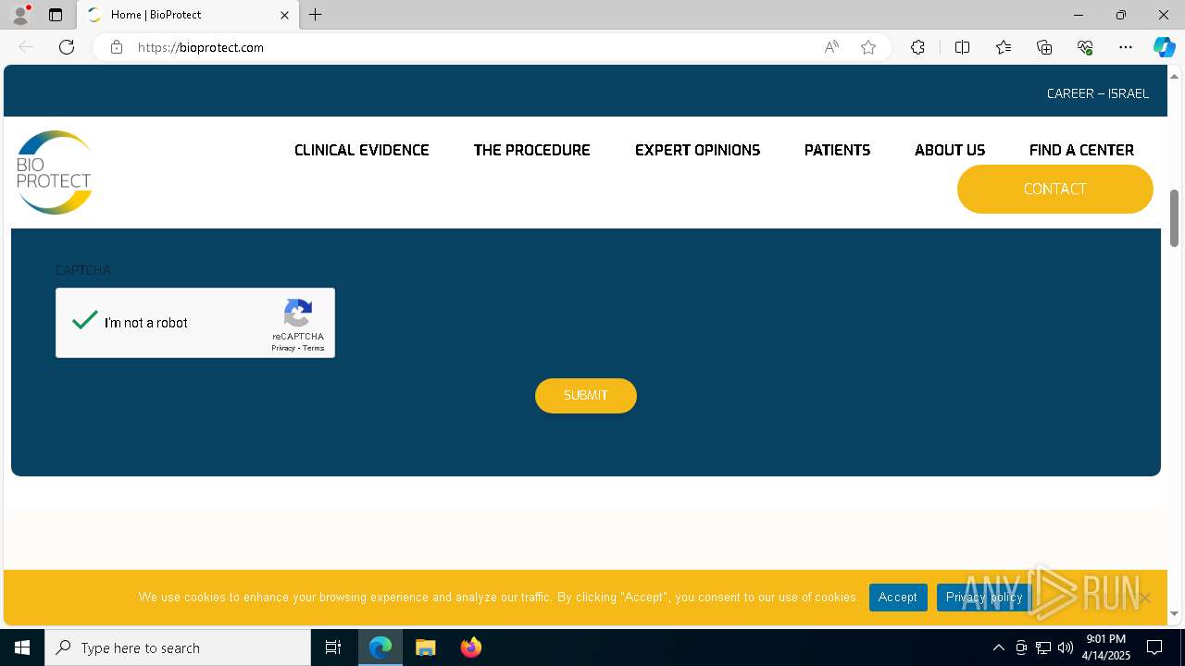Click the SUBMIT form button
The image size is (1185, 666).
pyautogui.click(x=586, y=396)
